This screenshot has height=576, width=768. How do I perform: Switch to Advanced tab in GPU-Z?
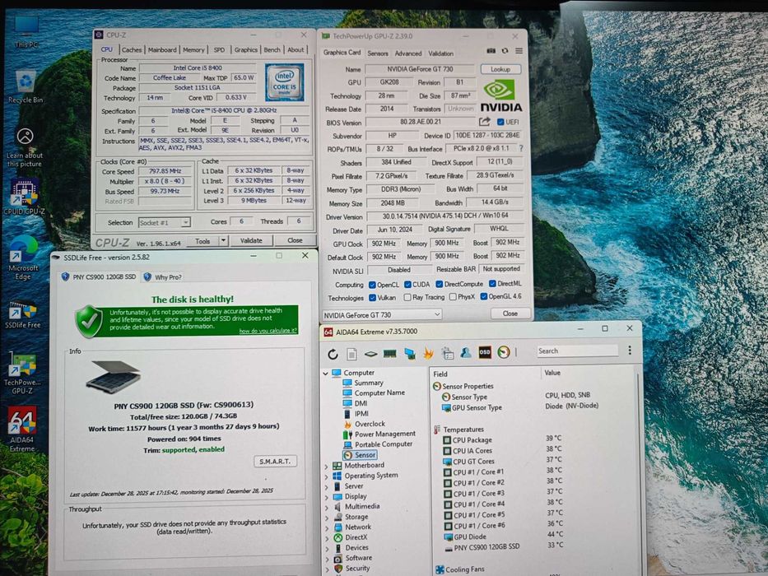[x=408, y=53]
